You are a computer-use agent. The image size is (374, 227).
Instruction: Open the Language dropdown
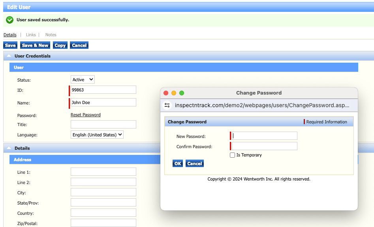97,134
